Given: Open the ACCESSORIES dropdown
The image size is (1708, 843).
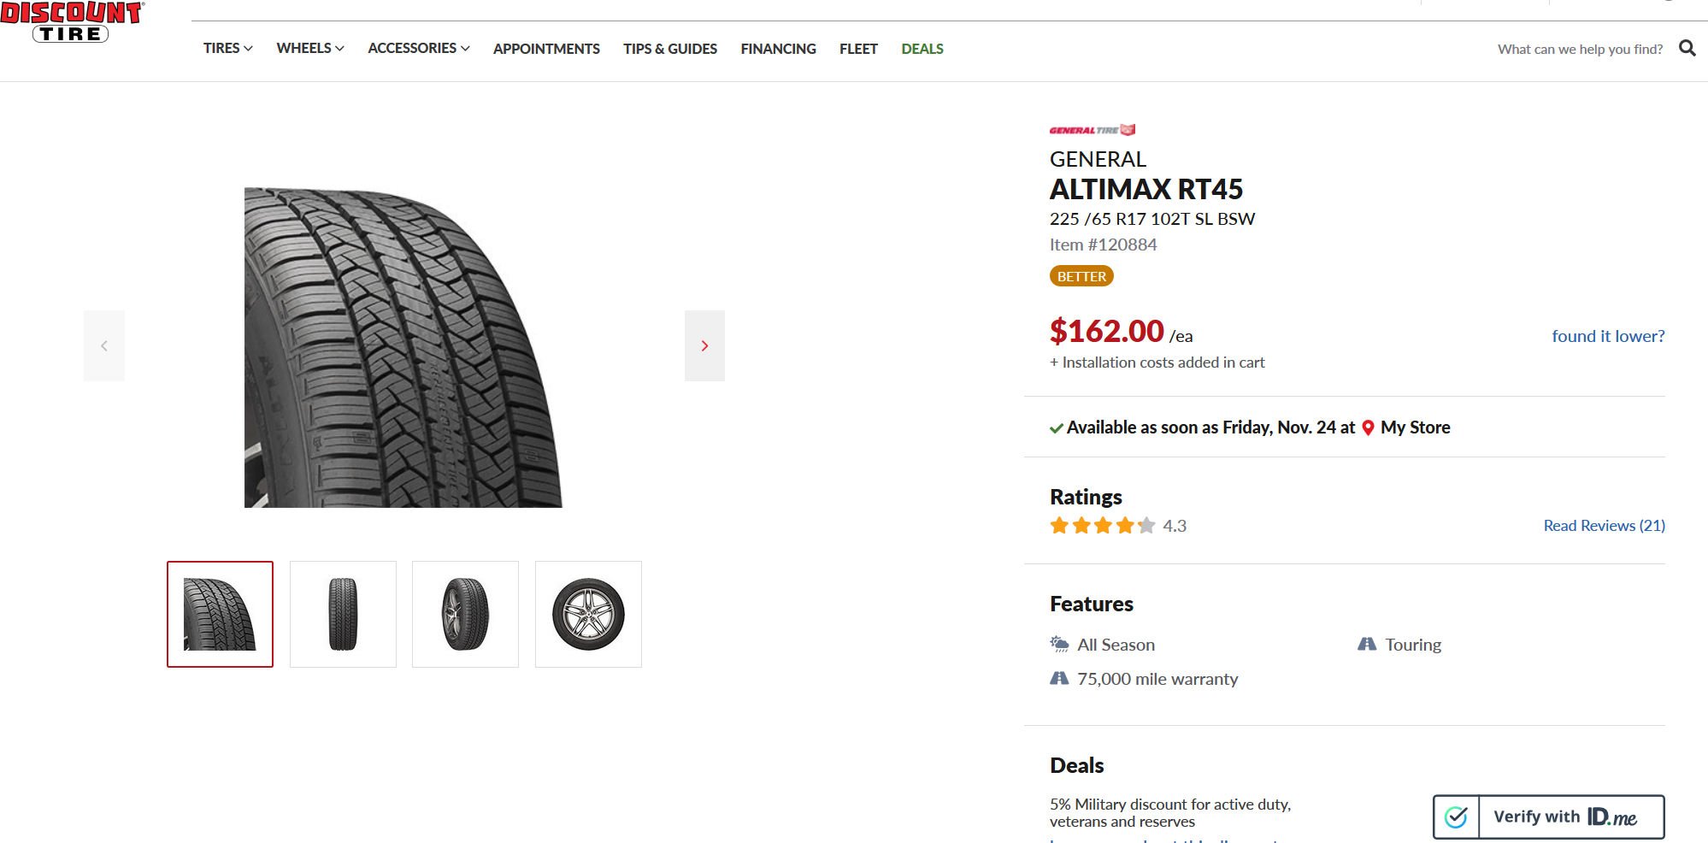Looking at the screenshot, I should point(418,49).
